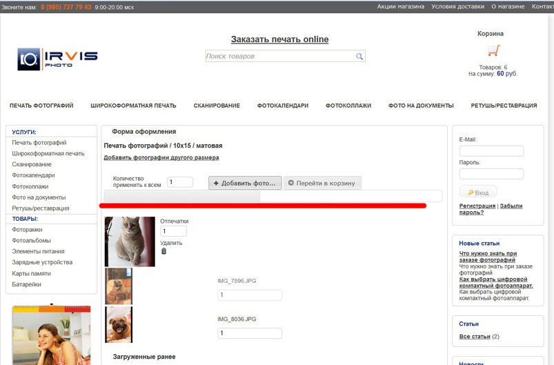Open the Регистрация link
The width and height of the screenshot is (554, 365).
pos(477,206)
